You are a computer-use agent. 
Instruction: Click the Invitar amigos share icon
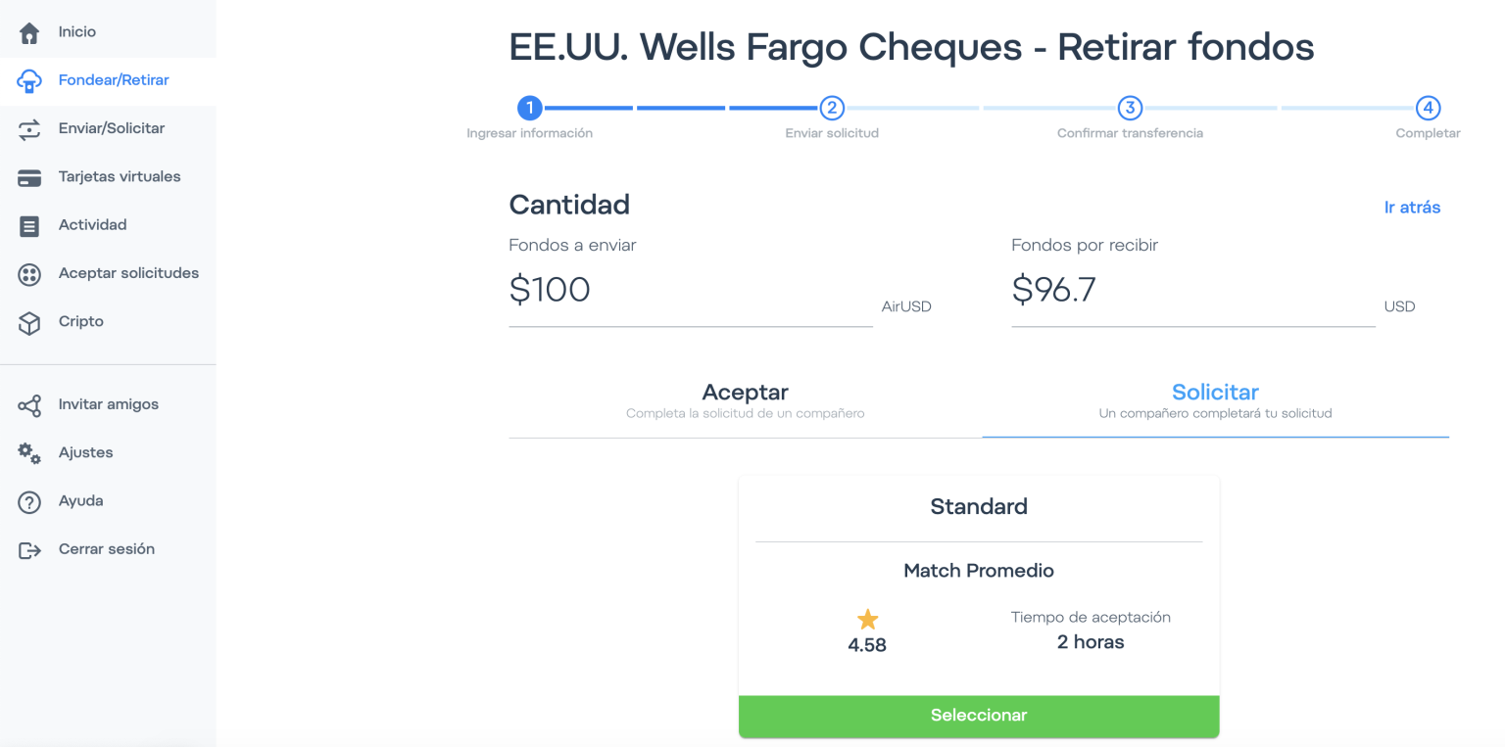click(x=29, y=405)
